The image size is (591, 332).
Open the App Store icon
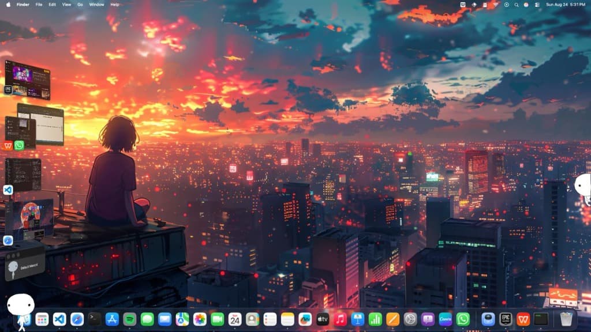click(x=112, y=319)
